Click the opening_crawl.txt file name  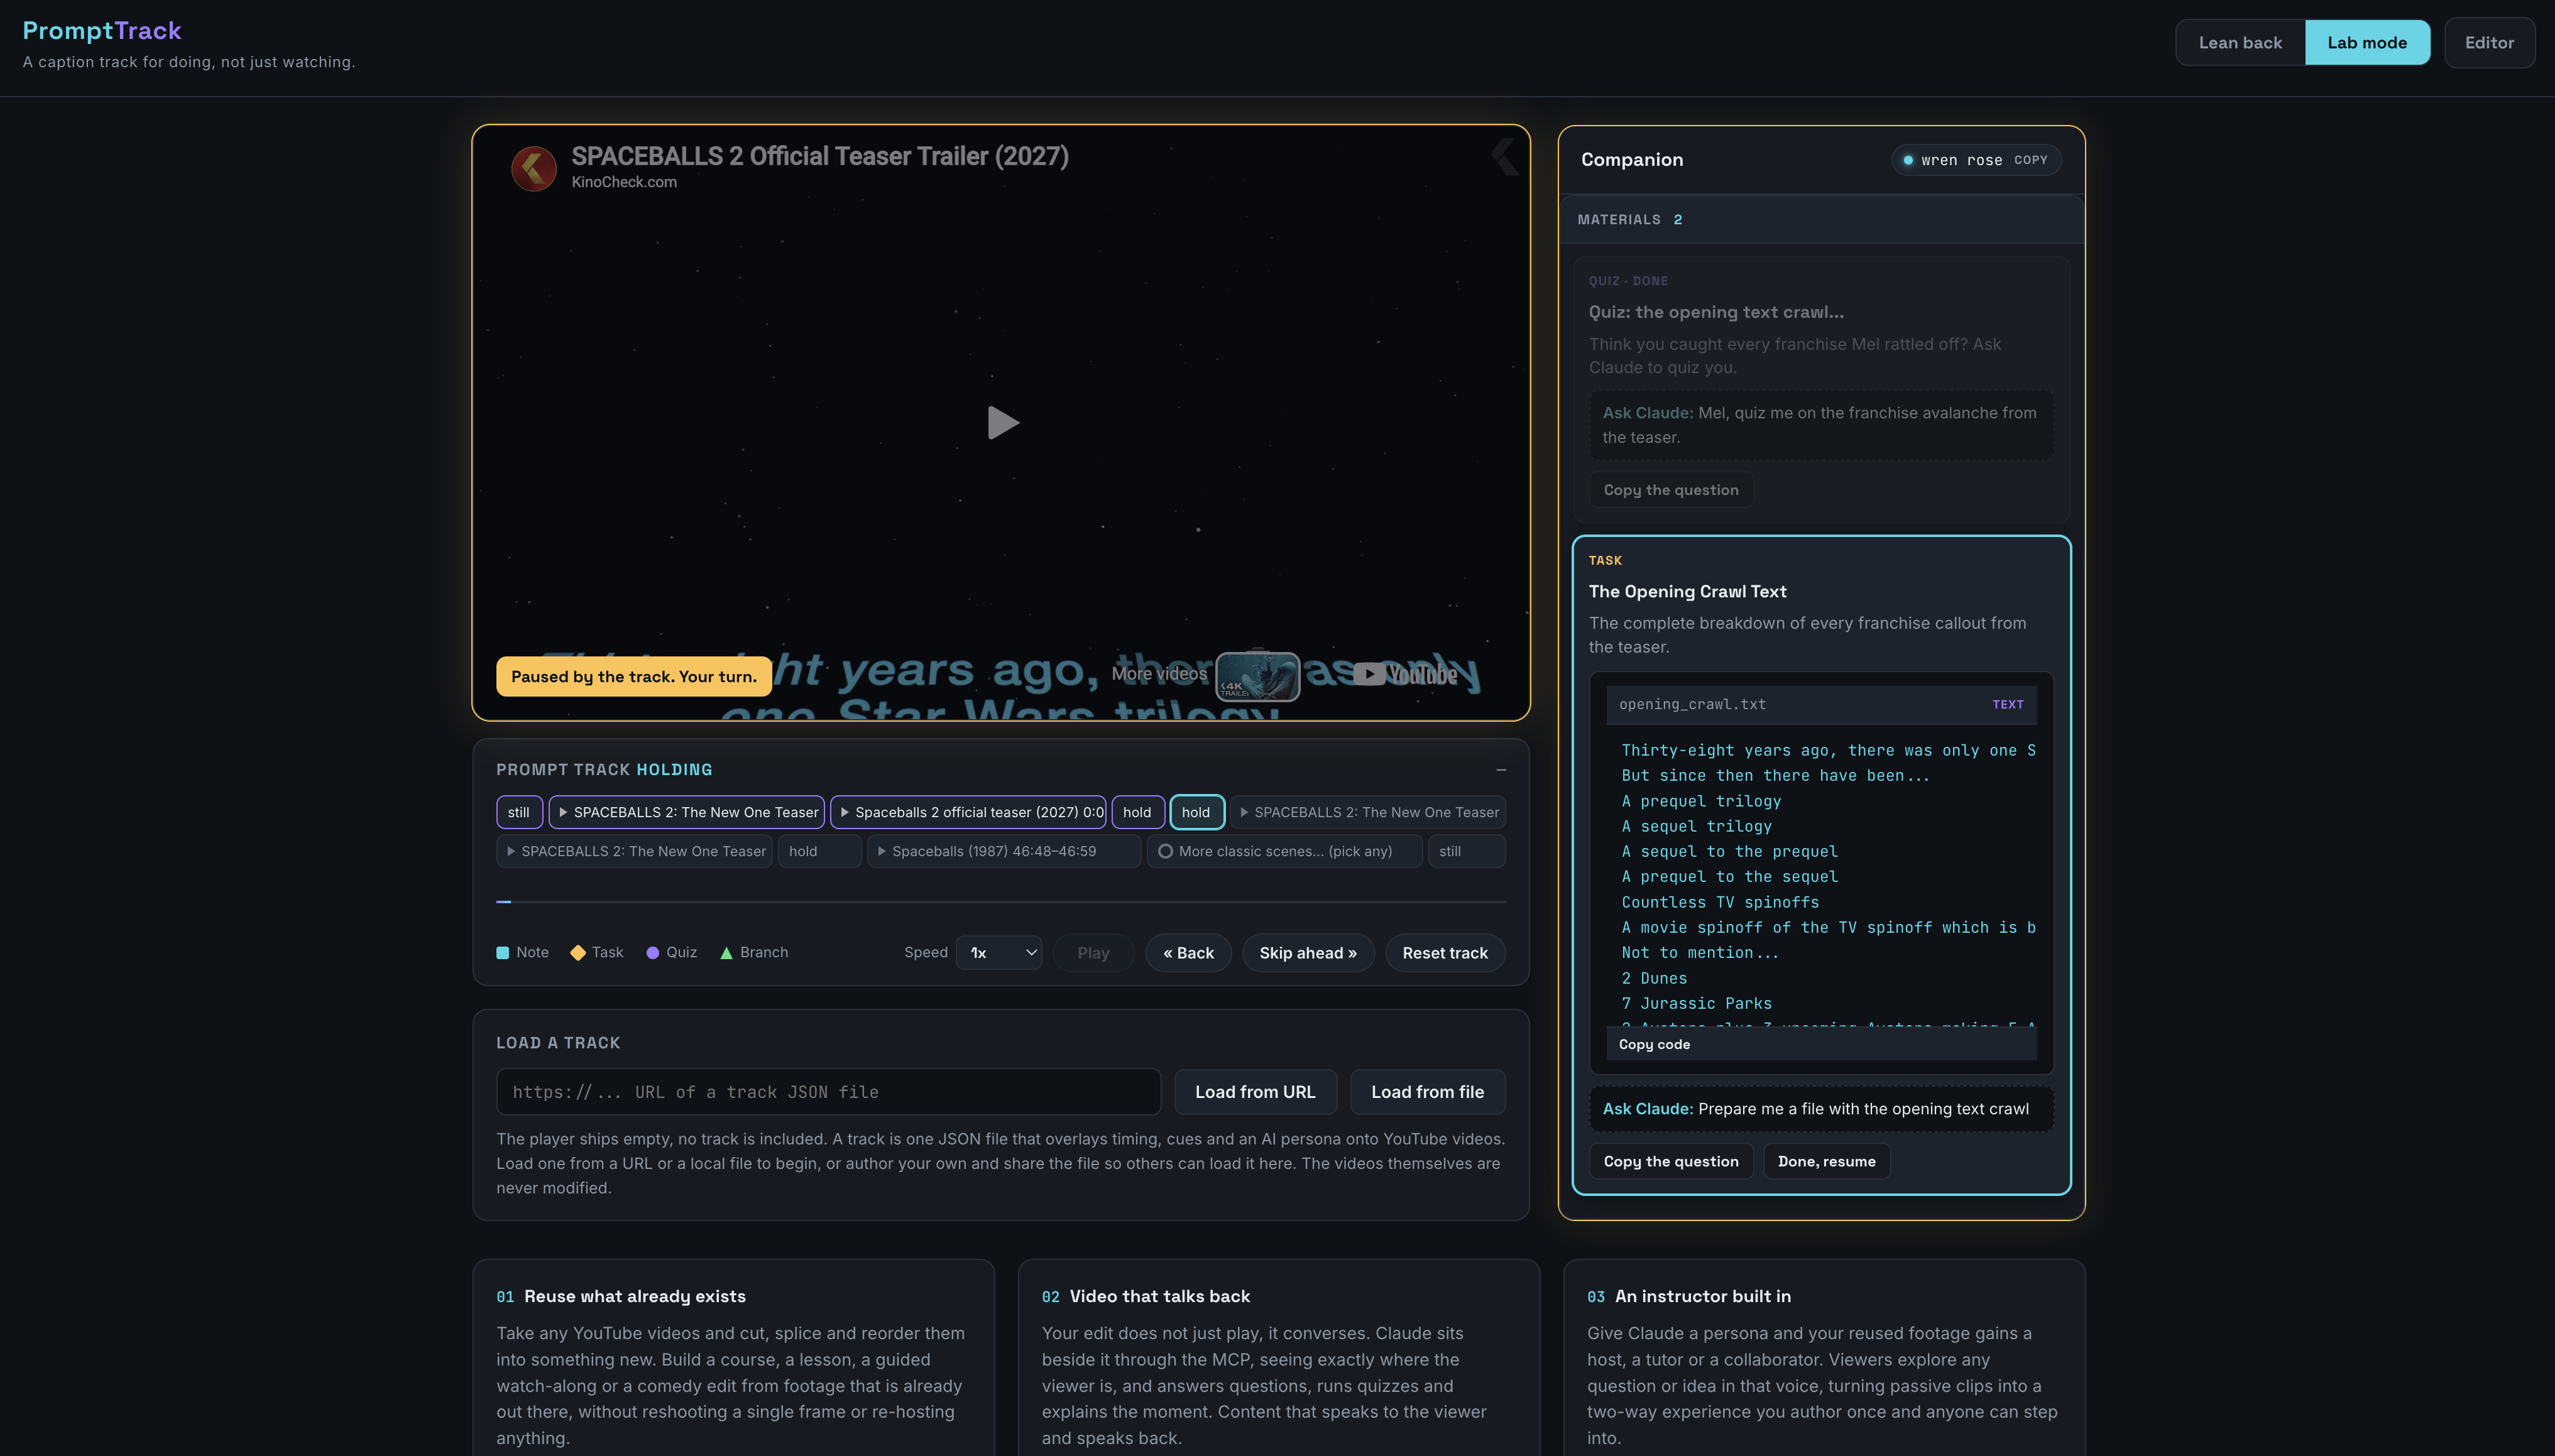(1693, 705)
